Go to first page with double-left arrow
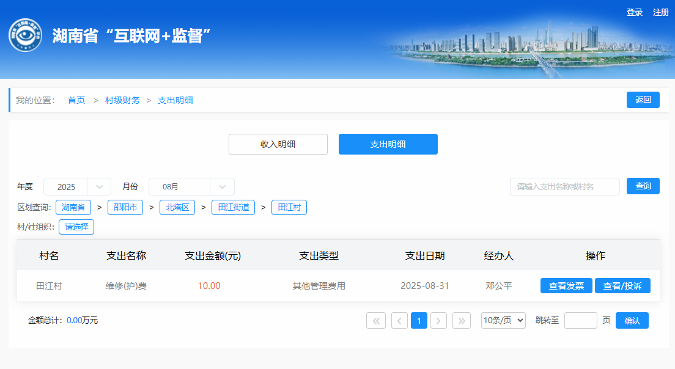This screenshot has height=369, width=675. coord(376,321)
